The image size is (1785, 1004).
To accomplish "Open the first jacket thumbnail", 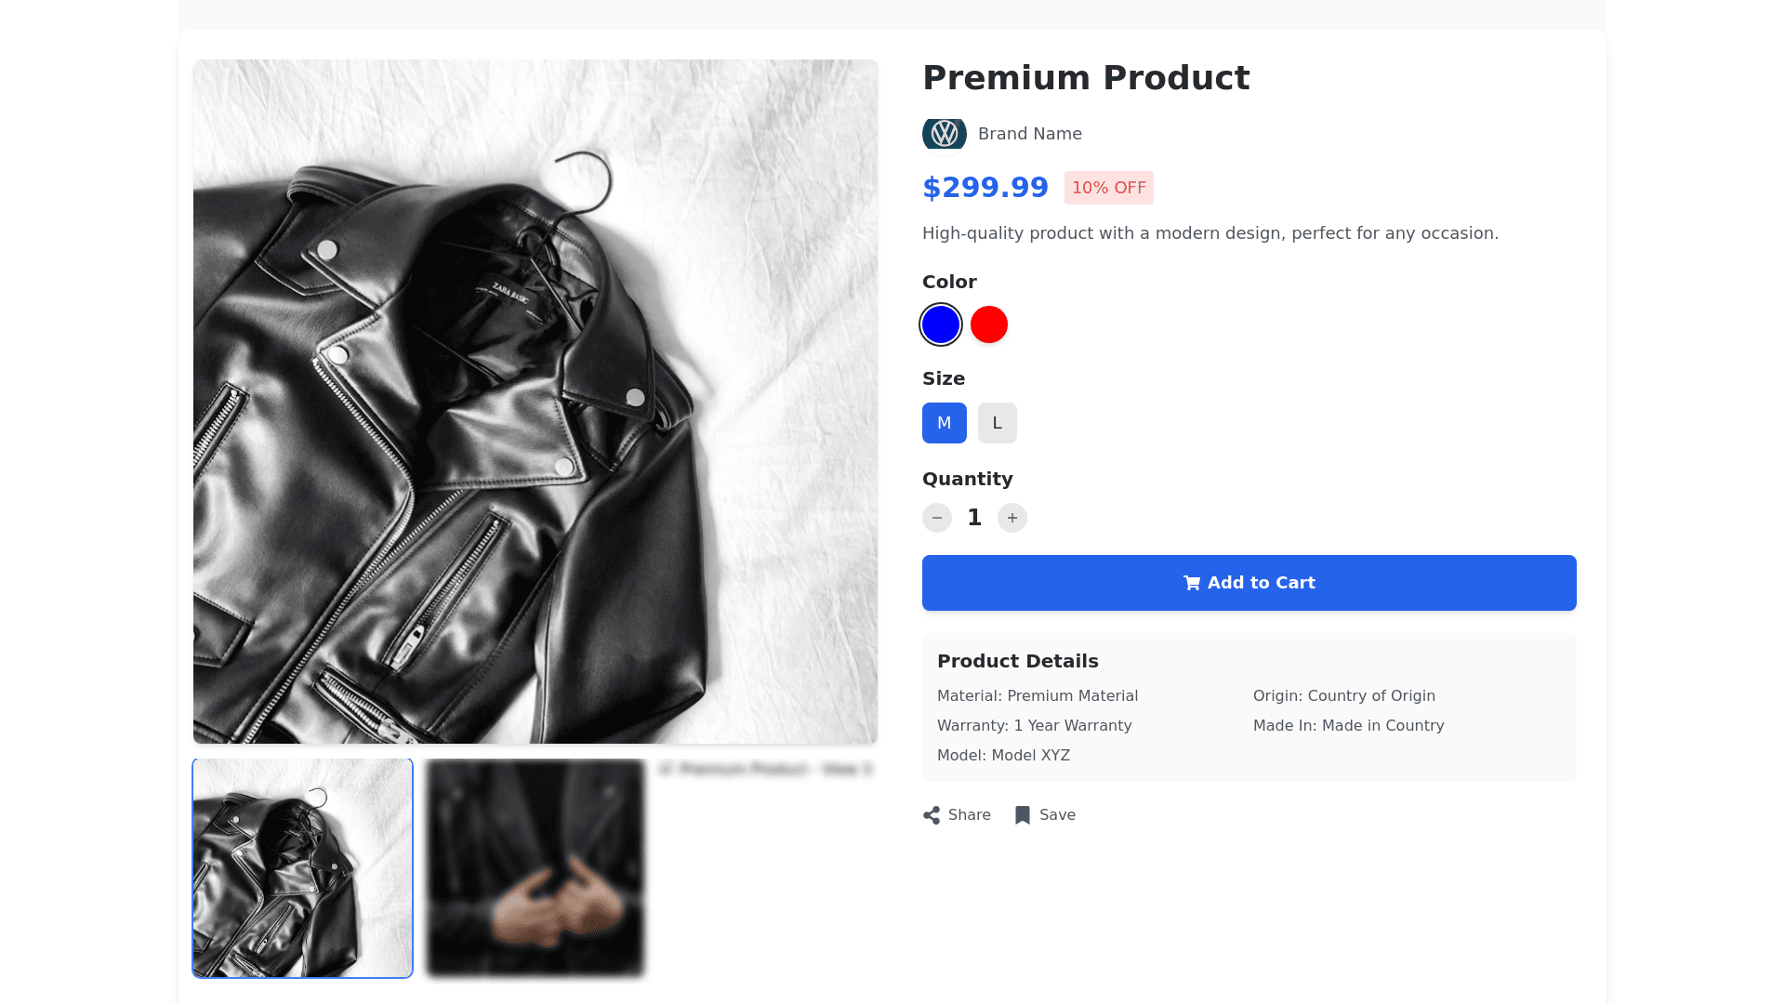I will coord(303,868).
